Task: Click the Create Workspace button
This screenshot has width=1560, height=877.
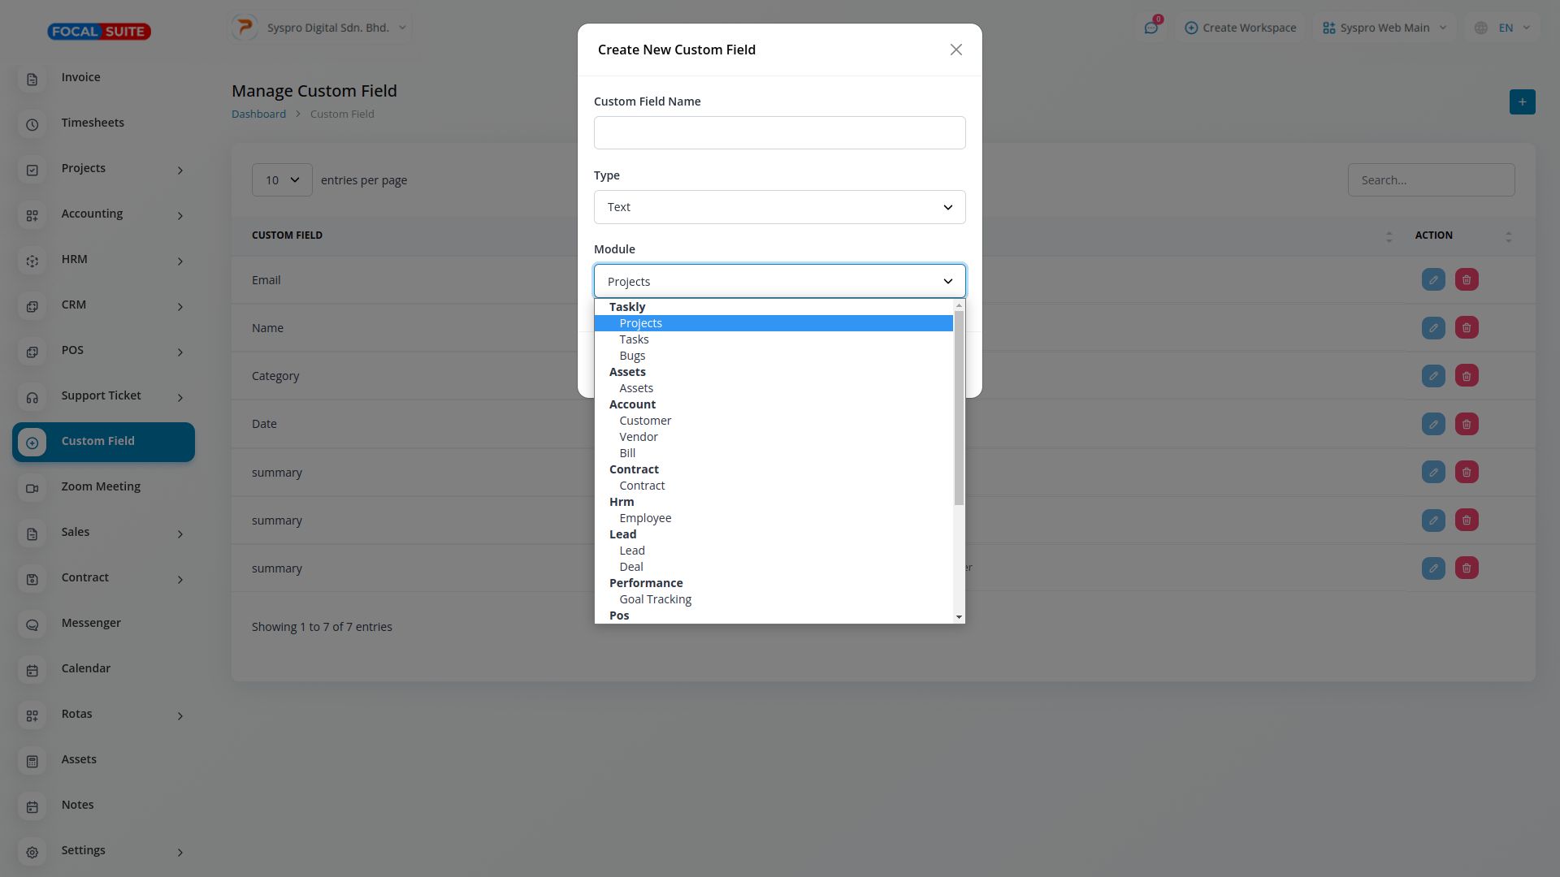Action: 1240,28
